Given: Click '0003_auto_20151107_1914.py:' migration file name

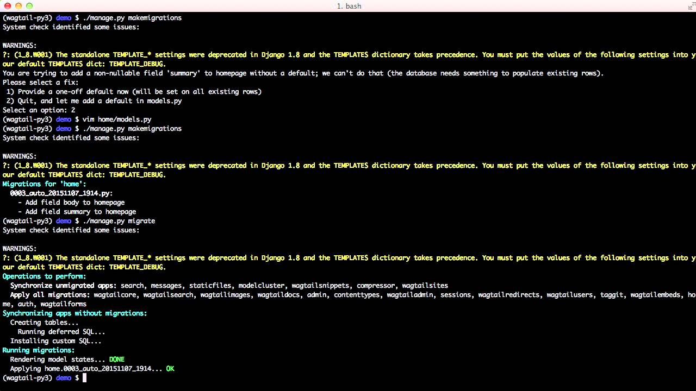Looking at the screenshot, I should 61,193.
